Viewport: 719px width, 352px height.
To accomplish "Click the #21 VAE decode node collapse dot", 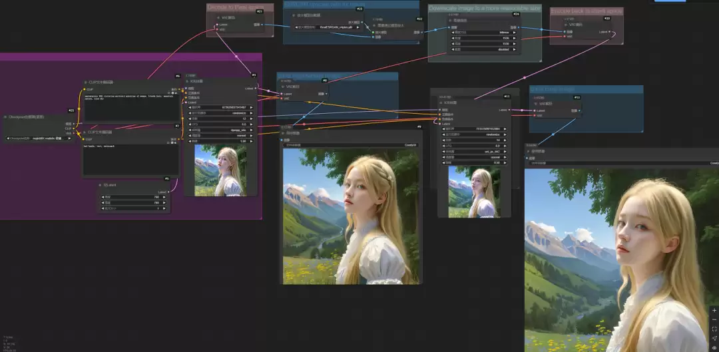I will tap(218, 18).
